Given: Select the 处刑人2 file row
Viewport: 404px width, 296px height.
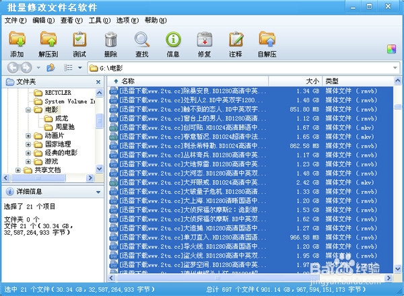Looking at the screenshot, I should tap(251, 100).
